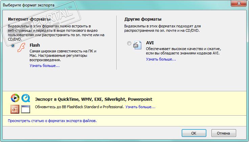Click the bold 'Flash' label
Viewport: 249px width, 142px height.
tap(35, 45)
